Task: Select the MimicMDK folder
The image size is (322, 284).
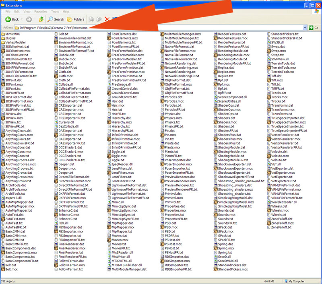Action: click(x=10, y=34)
